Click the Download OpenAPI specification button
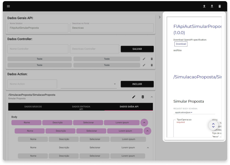230x165 pixels. 181,44
